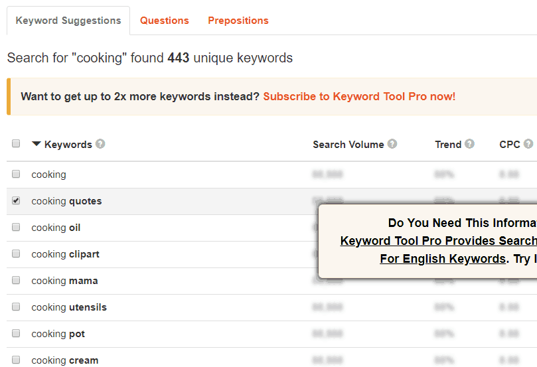Click blurred search volume for cooking row

pyautogui.click(x=327, y=175)
